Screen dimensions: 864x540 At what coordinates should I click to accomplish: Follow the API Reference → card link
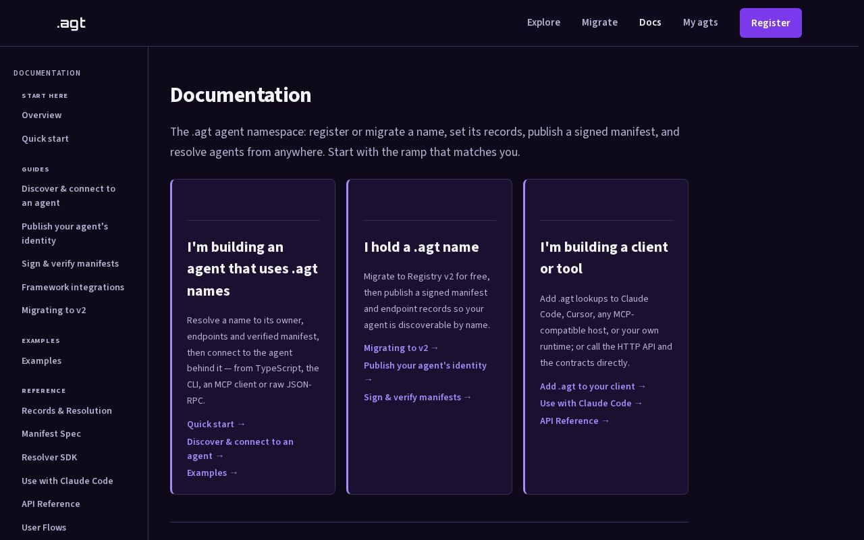574,421
